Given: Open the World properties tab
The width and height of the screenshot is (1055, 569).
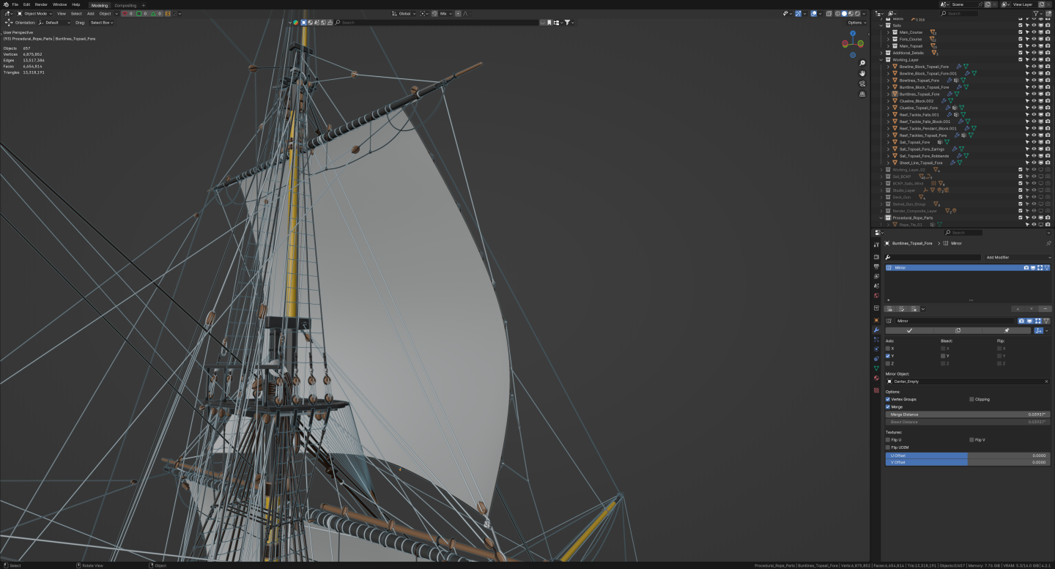Looking at the screenshot, I should pos(876,295).
